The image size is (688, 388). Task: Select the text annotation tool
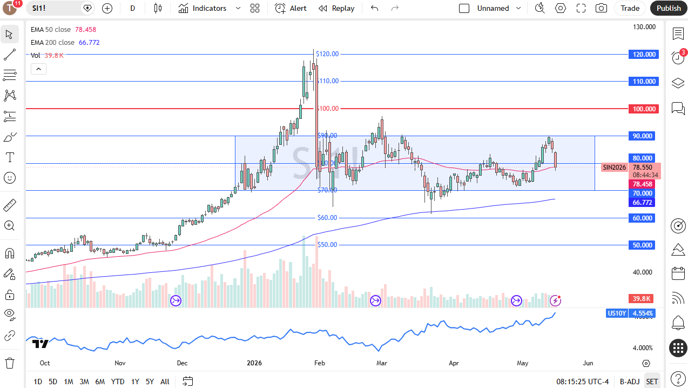pos(9,157)
